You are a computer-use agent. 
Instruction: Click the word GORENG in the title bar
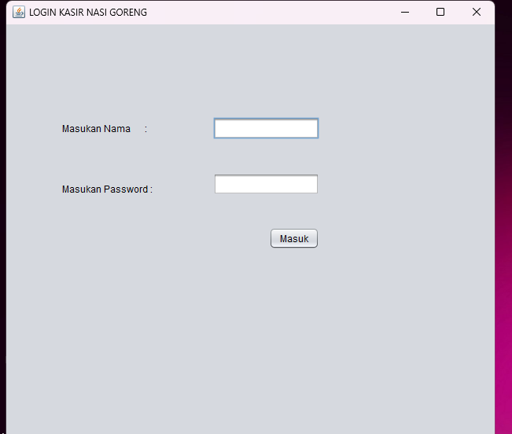128,13
